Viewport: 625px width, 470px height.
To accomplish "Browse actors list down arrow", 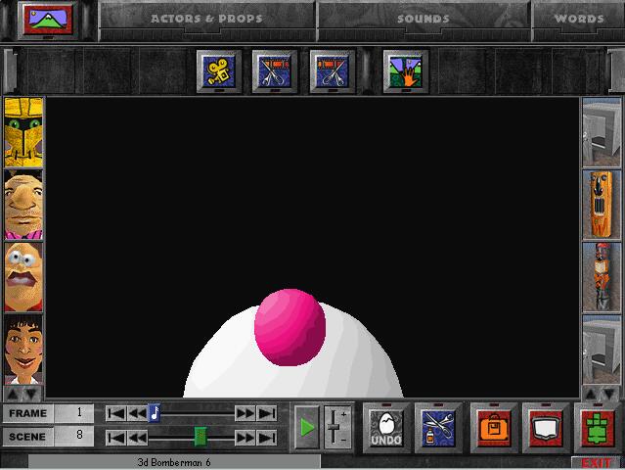I will pyautogui.click(x=32, y=395).
